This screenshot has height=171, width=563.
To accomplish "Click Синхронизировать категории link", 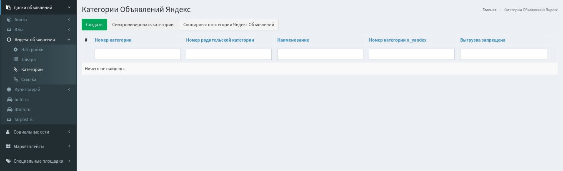I will click(143, 25).
